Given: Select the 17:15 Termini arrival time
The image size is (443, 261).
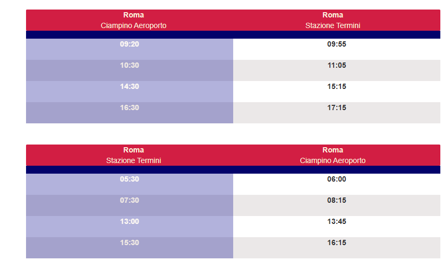Looking at the screenshot, I should (336, 107).
